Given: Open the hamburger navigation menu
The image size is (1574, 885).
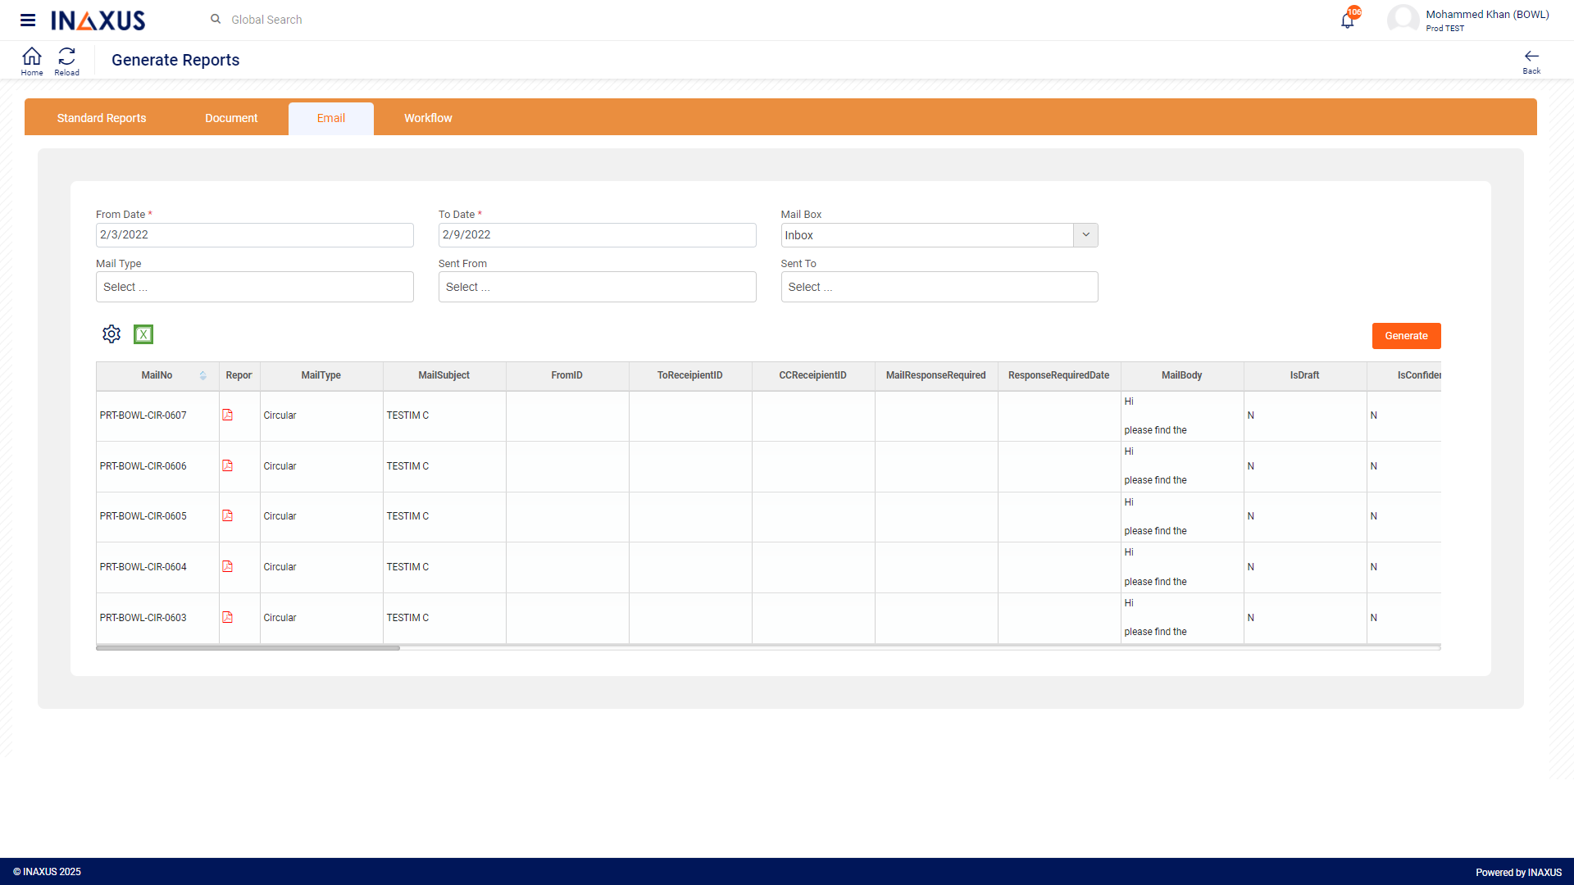Looking at the screenshot, I should (28, 20).
